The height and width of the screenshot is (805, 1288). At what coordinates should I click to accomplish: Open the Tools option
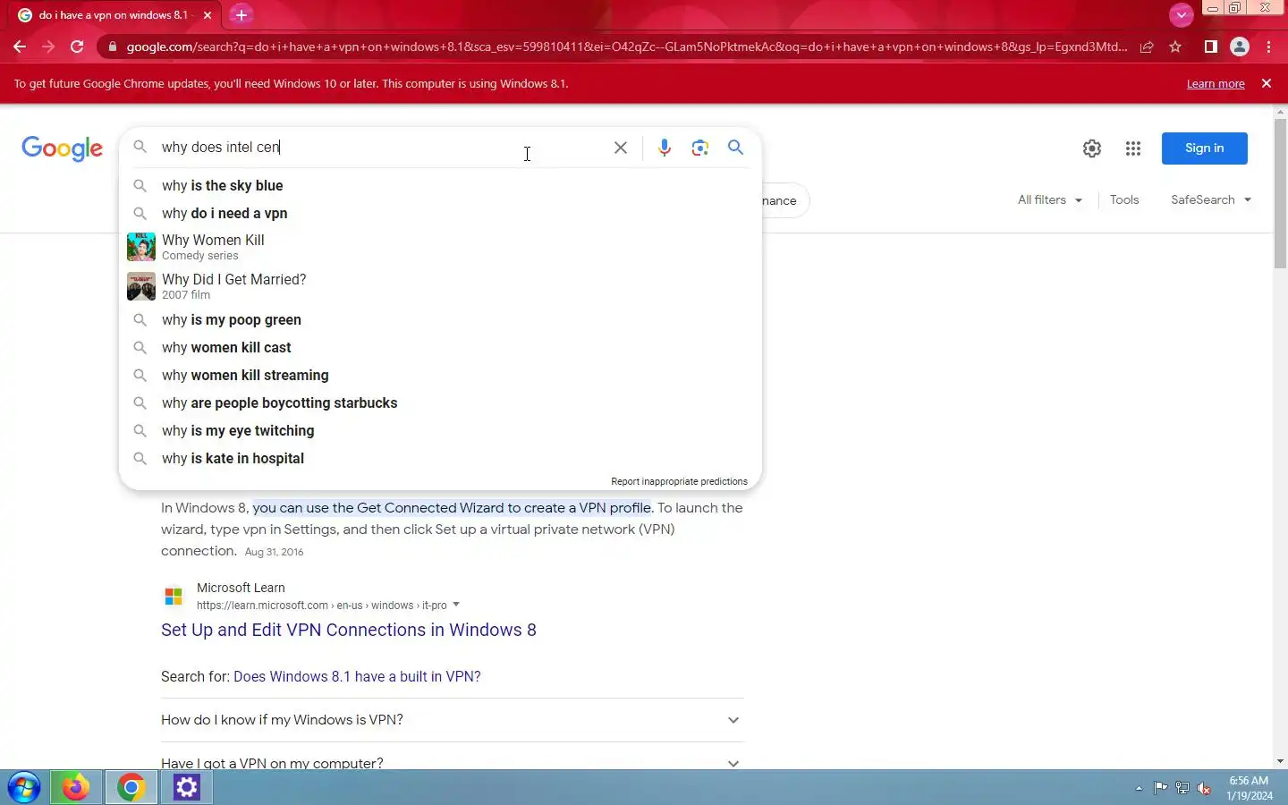click(x=1124, y=200)
